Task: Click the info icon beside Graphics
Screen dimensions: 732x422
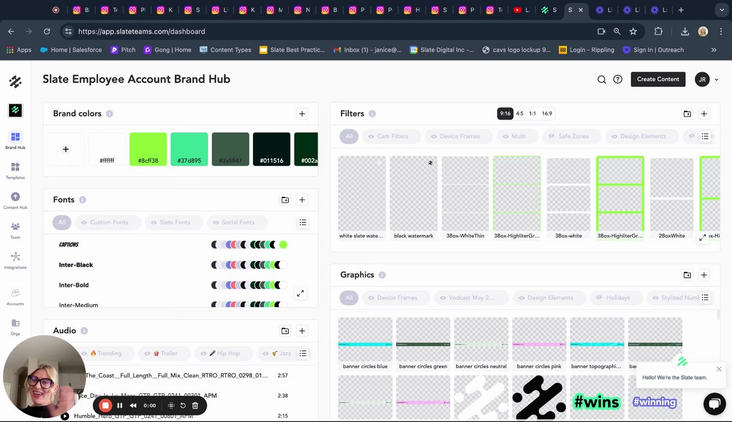Action: pos(381,275)
